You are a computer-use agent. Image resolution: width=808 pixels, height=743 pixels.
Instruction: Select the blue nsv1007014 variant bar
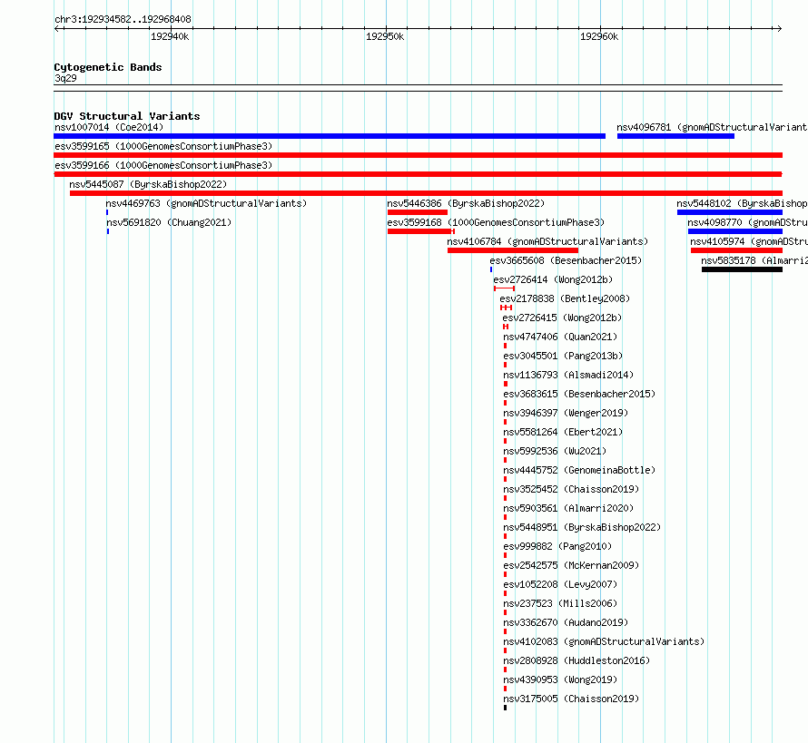pyautogui.click(x=330, y=136)
